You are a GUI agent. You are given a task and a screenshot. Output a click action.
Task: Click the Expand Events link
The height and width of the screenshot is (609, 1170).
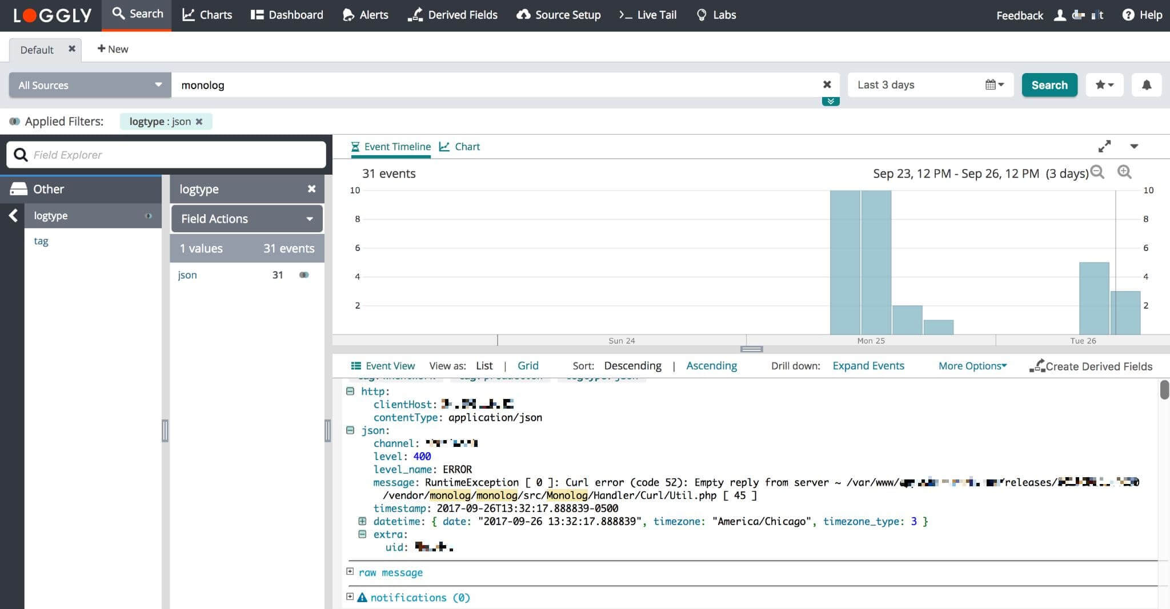pyautogui.click(x=868, y=365)
